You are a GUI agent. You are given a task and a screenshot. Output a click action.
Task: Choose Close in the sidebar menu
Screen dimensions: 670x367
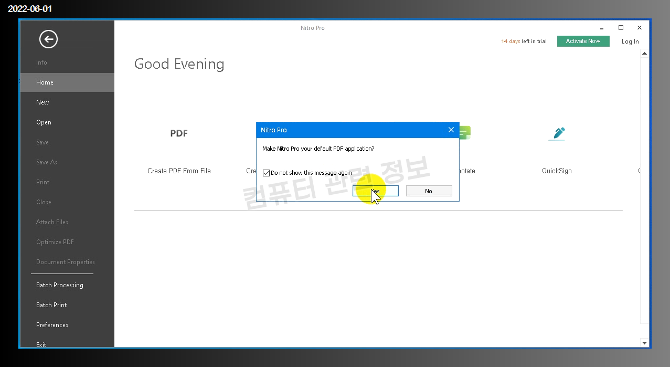click(x=67, y=202)
